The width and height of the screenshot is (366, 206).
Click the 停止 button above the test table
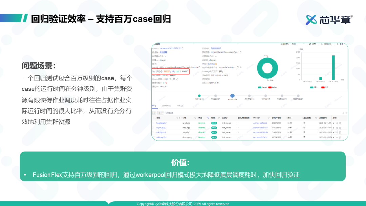point(160,113)
